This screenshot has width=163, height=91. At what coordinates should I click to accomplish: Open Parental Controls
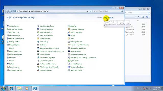[15, 51]
